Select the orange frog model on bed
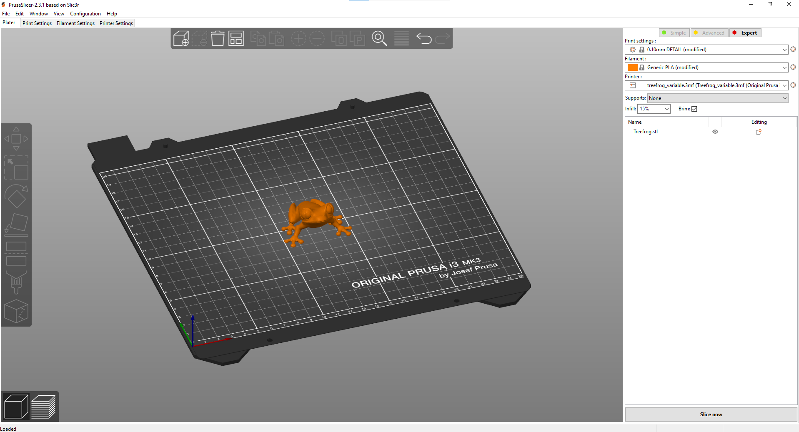This screenshot has width=799, height=432. (x=316, y=221)
